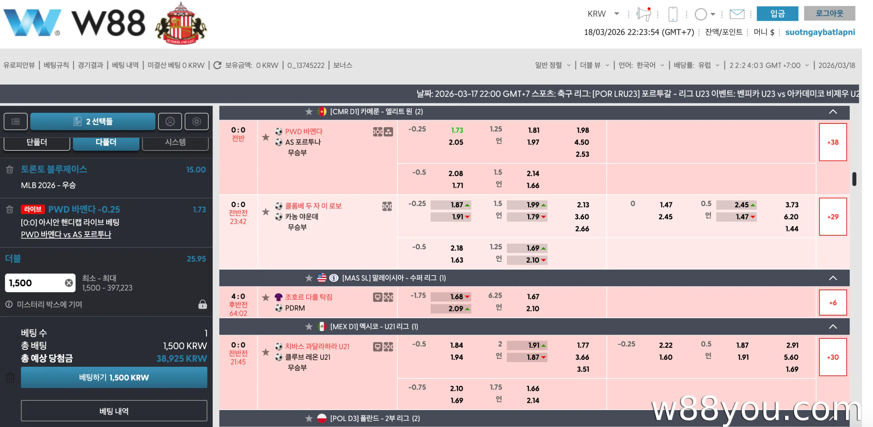Open the envelope messages icon

coord(737,14)
